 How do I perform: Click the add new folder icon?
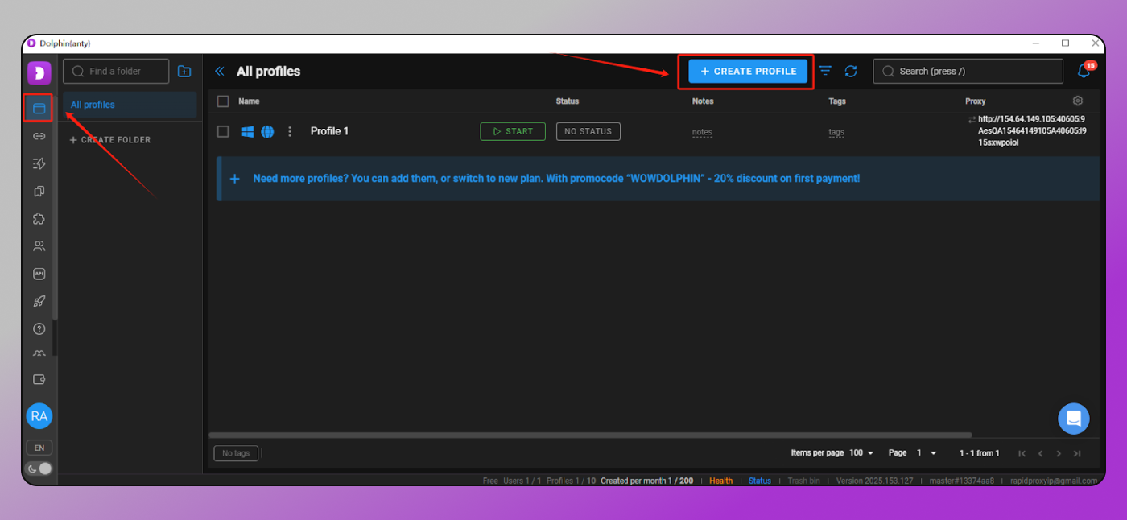coord(184,71)
